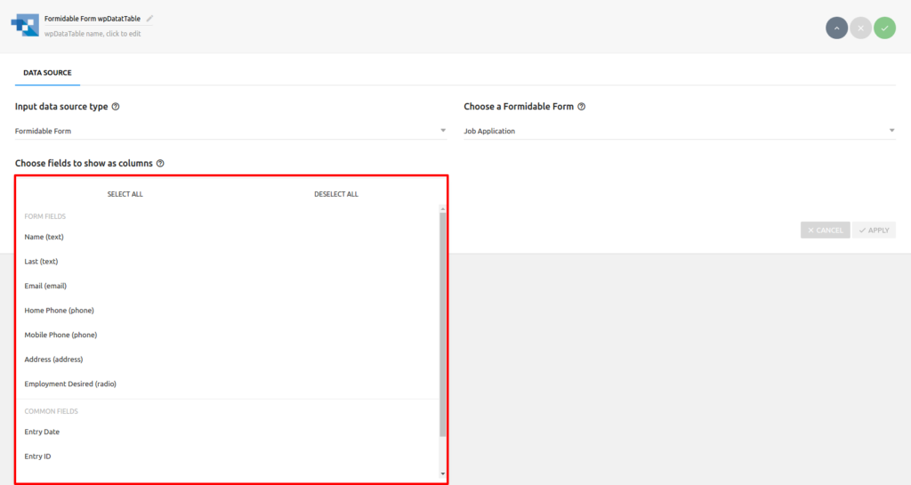Select the Entry ID common field

click(228, 456)
